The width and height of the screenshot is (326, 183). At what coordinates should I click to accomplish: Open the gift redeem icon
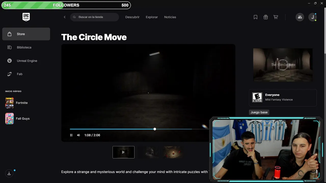tap(266, 17)
